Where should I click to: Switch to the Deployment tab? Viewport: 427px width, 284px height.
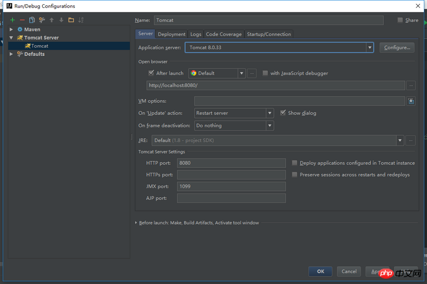point(171,34)
